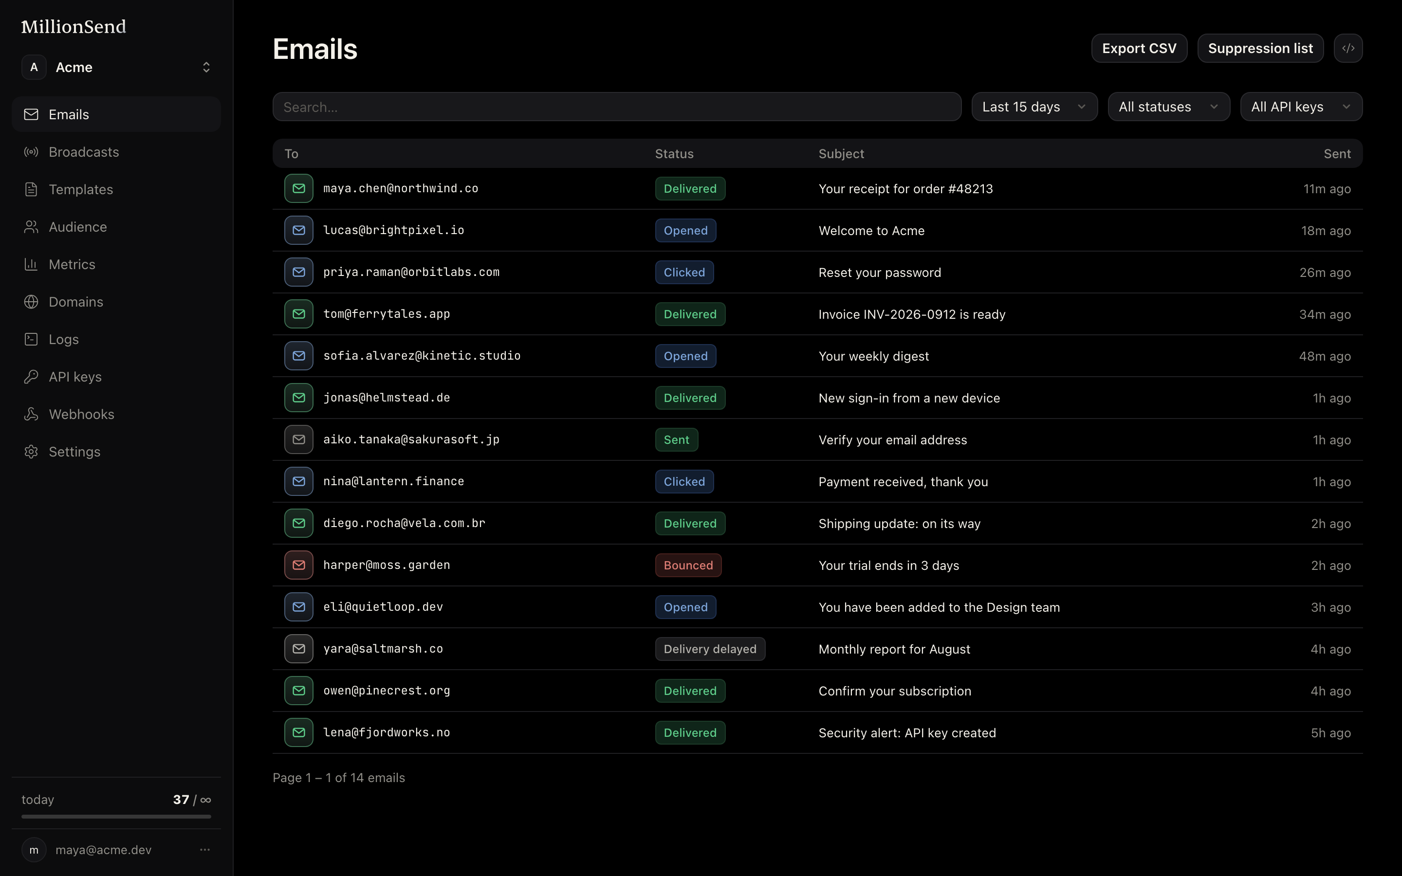The width and height of the screenshot is (1402, 876).
Task: Click the Export CSV button
Action: pos(1139,48)
